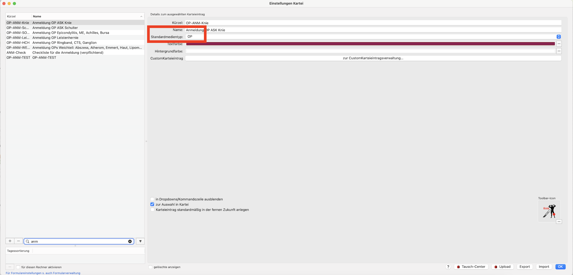Toggle 'gelöschte anzeigen' checkbox

[x=151, y=267]
